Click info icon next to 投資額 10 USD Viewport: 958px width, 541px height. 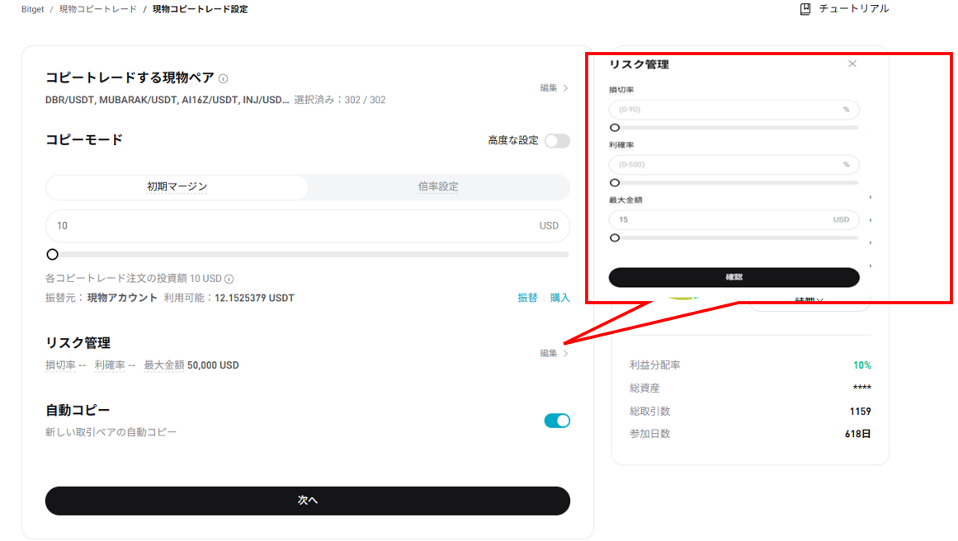(x=229, y=279)
